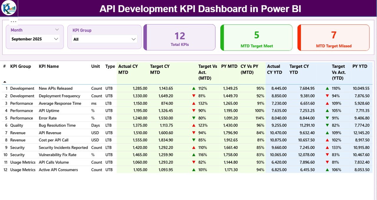Image resolution: width=377 pixels, height=200 pixels.
Task: Click the company logo in the top-left corner
Action: [10, 8]
